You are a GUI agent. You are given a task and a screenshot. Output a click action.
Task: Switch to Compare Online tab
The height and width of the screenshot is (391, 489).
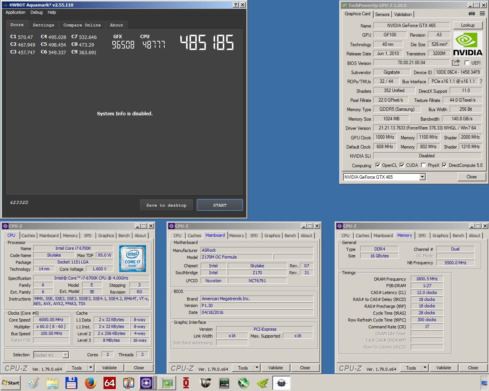tap(82, 25)
